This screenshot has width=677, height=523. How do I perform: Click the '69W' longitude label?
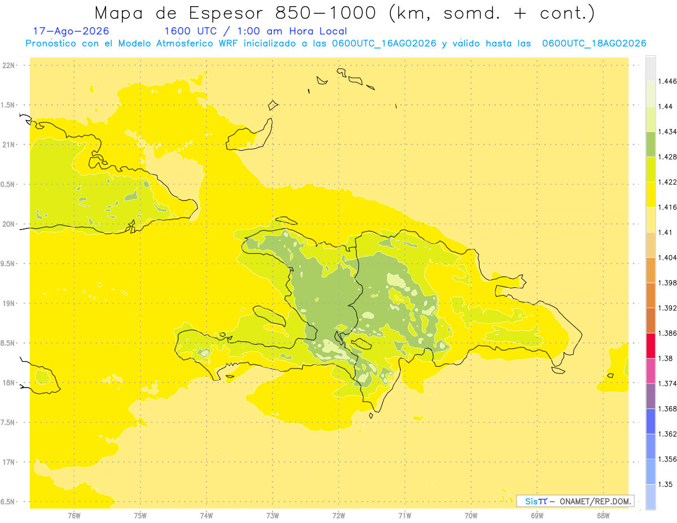[x=537, y=516]
